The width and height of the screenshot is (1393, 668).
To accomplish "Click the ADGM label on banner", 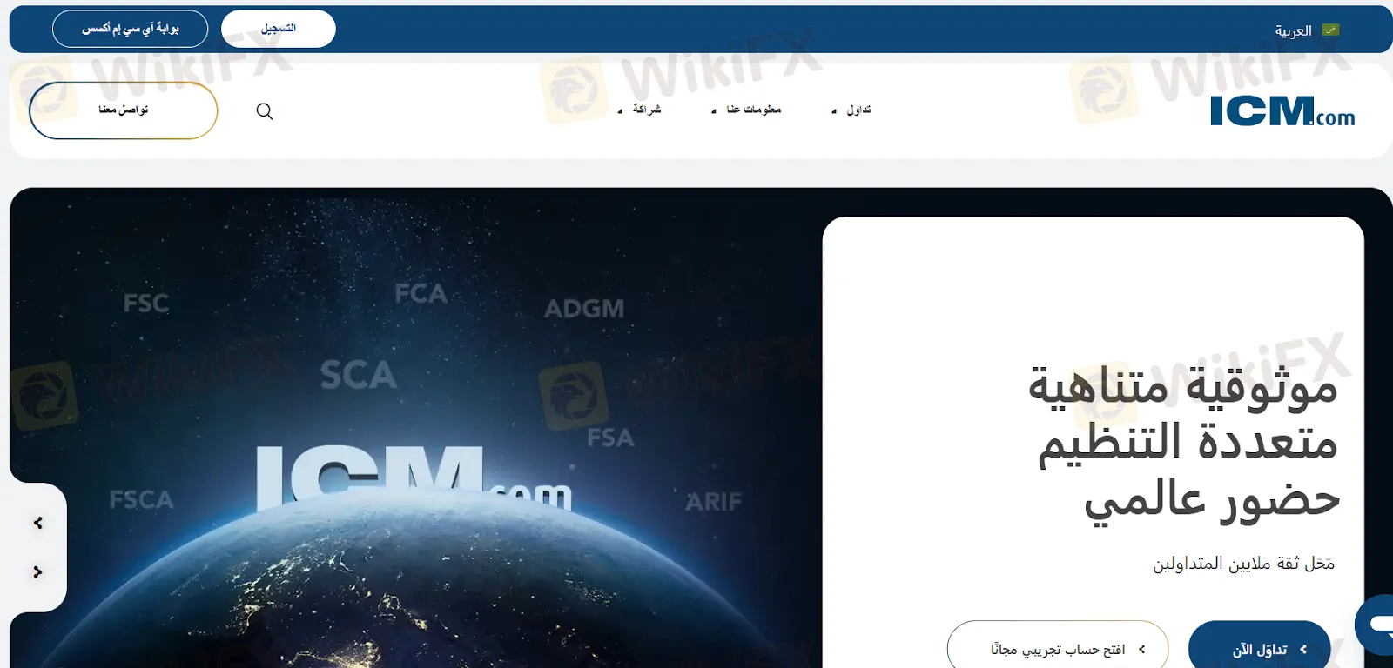I will tap(584, 309).
